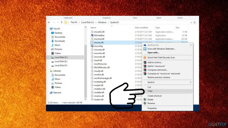Select Local Disk (E:) in sidebar
Viewport: 228px width, 128px height.
click(x=59, y=61)
